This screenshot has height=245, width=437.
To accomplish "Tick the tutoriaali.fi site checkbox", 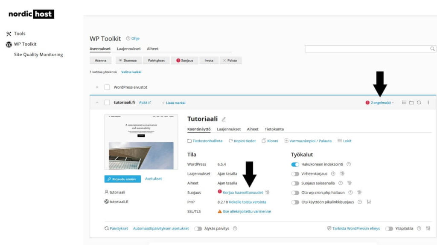I will pos(107,103).
